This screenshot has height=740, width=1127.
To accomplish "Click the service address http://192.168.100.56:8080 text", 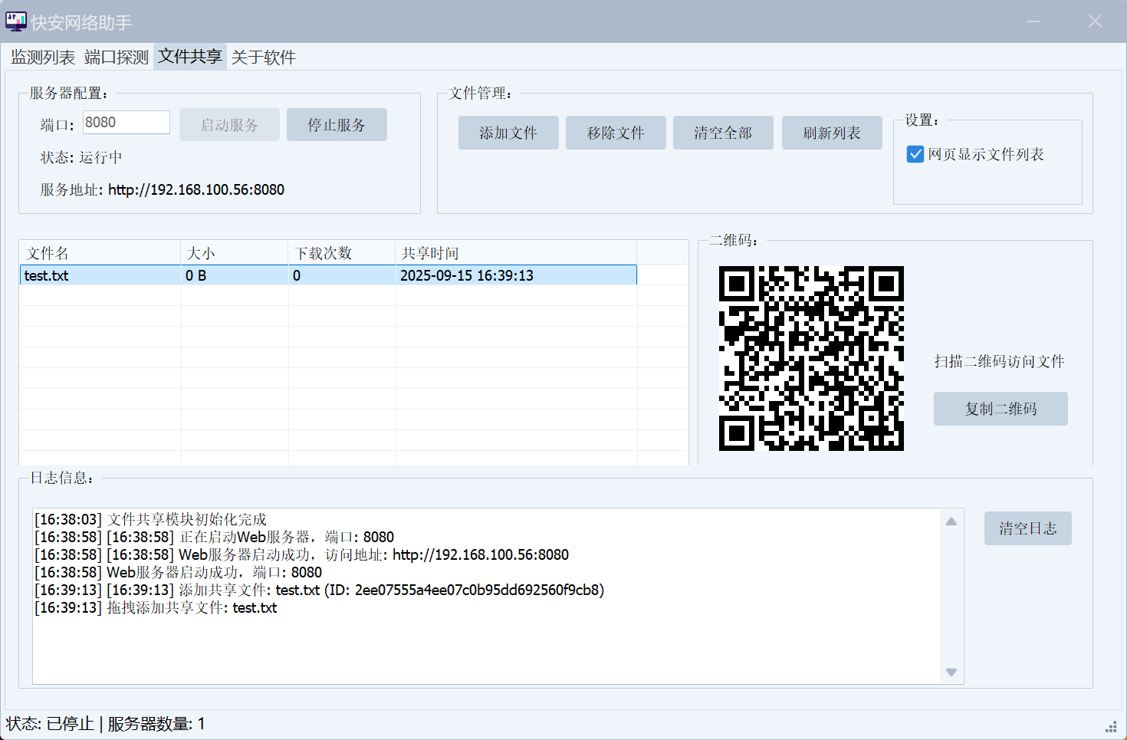I will [196, 189].
